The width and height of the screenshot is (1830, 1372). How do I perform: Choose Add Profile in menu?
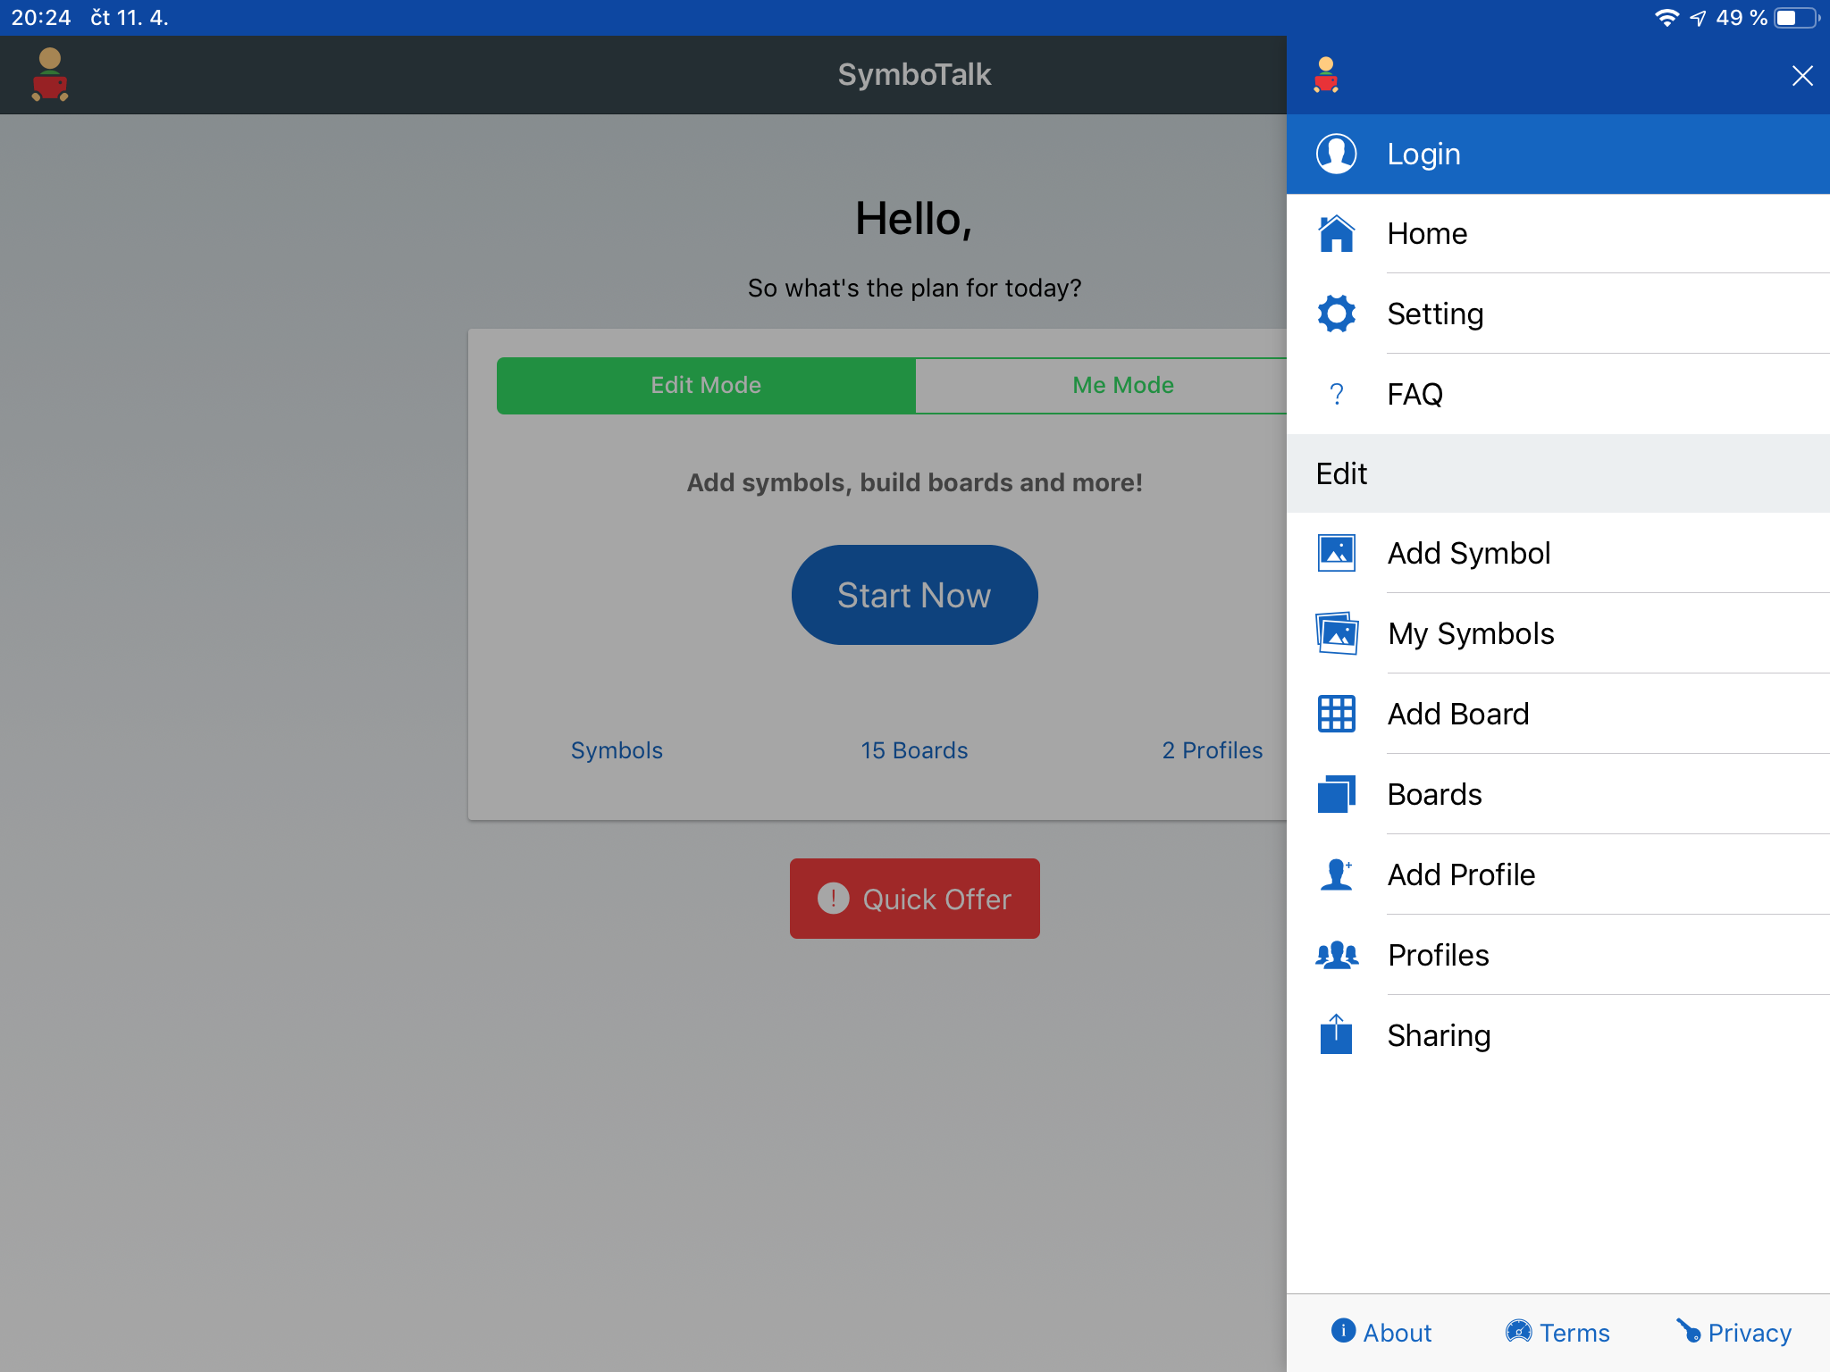[1558, 874]
